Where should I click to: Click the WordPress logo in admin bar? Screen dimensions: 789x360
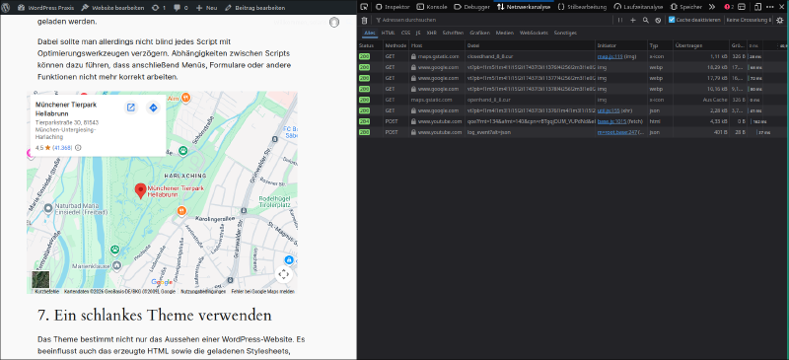(x=7, y=8)
